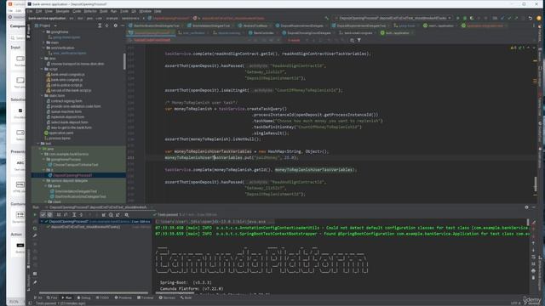
Task: Collapse the script folder
Action: pyautogui.click(x=42, y=69)
